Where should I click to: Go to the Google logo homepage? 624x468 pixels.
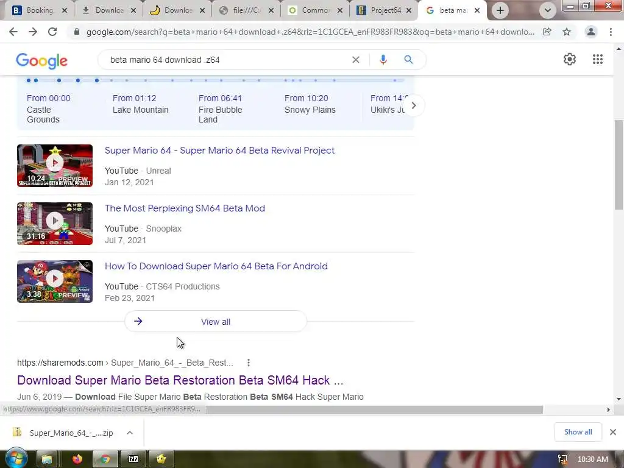(42, 61)
